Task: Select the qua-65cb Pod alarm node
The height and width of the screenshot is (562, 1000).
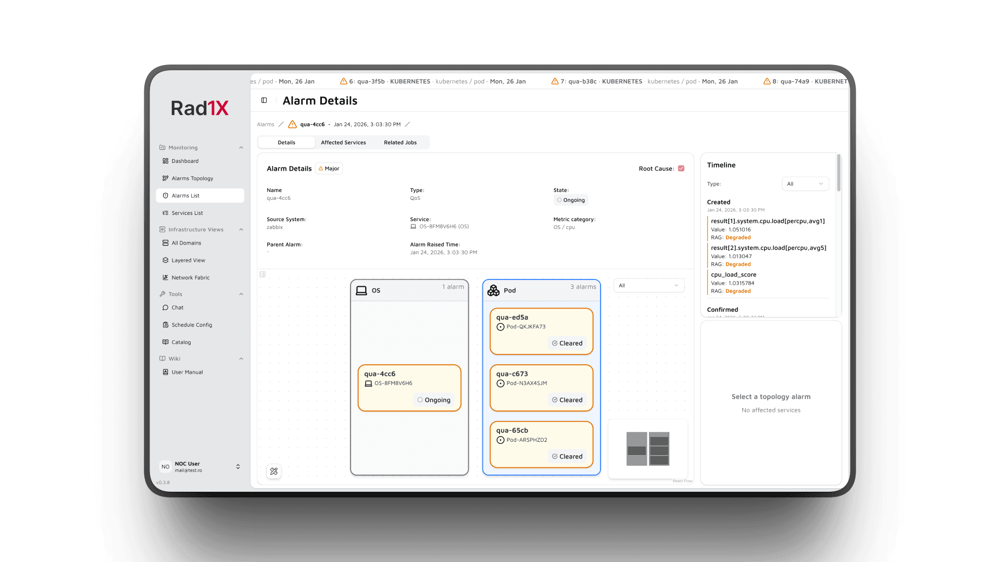Action: 541,444
